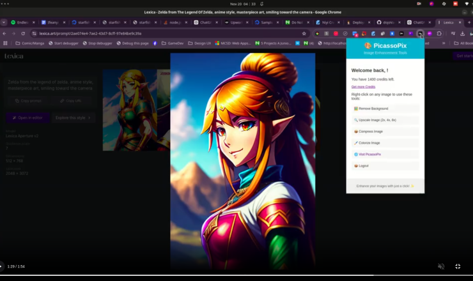Open Chrome downloads icon in toolbar

462,33
